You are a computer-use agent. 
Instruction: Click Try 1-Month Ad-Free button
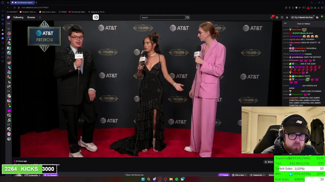(302, 17)
